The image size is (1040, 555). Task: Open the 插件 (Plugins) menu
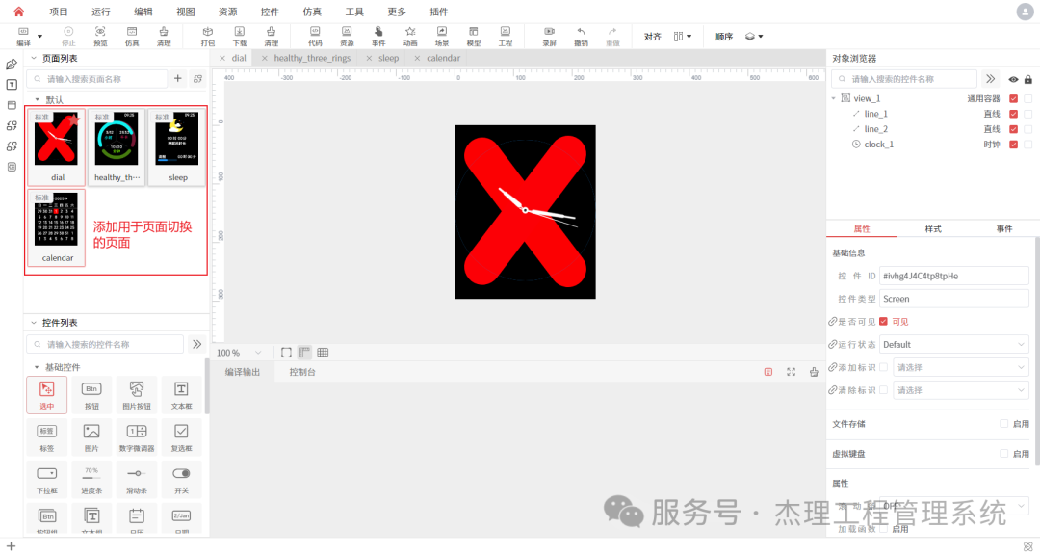pos(439,12)
